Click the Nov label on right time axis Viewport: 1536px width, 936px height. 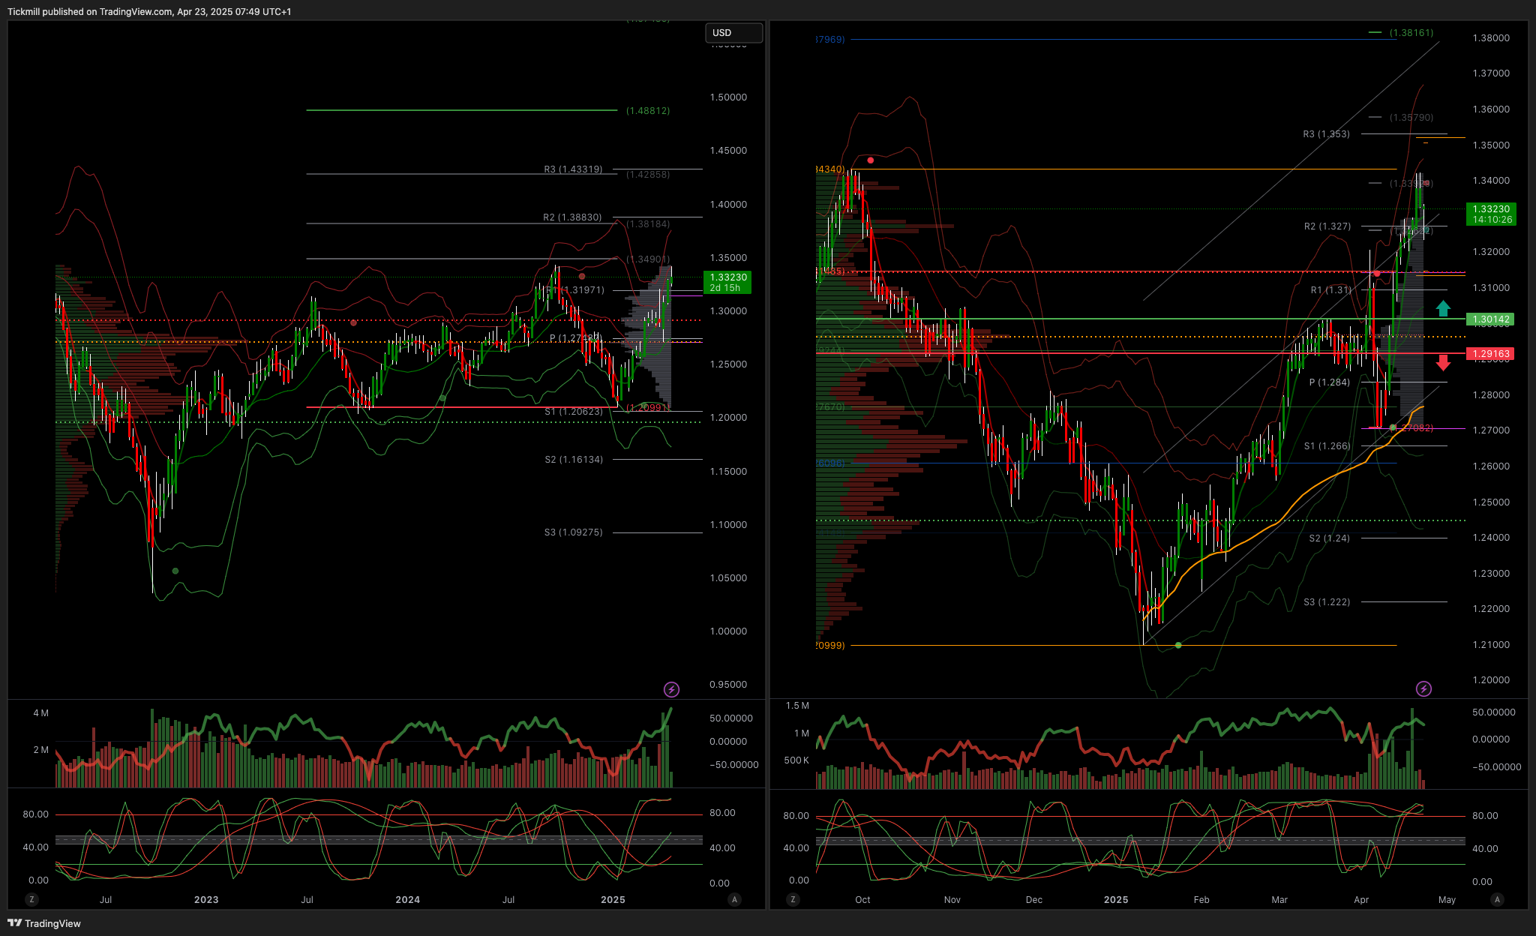click(x=952, y=900)
